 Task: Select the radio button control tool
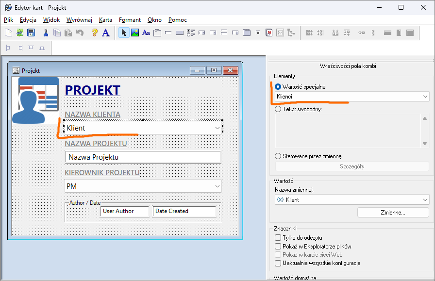[191, 33]
